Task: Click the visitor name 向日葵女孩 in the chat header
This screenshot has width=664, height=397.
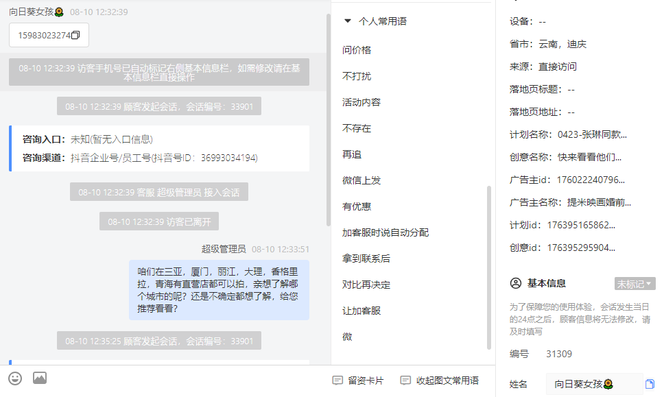Action: [x=36, y=12]
